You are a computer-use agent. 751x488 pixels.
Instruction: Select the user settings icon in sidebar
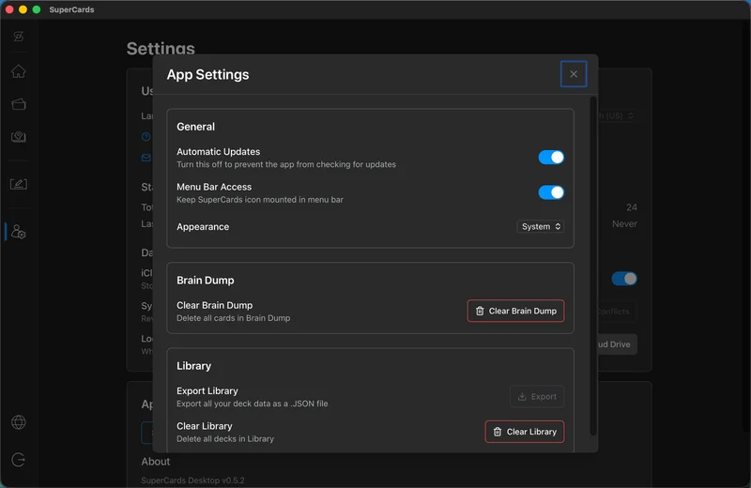point(19,232)
